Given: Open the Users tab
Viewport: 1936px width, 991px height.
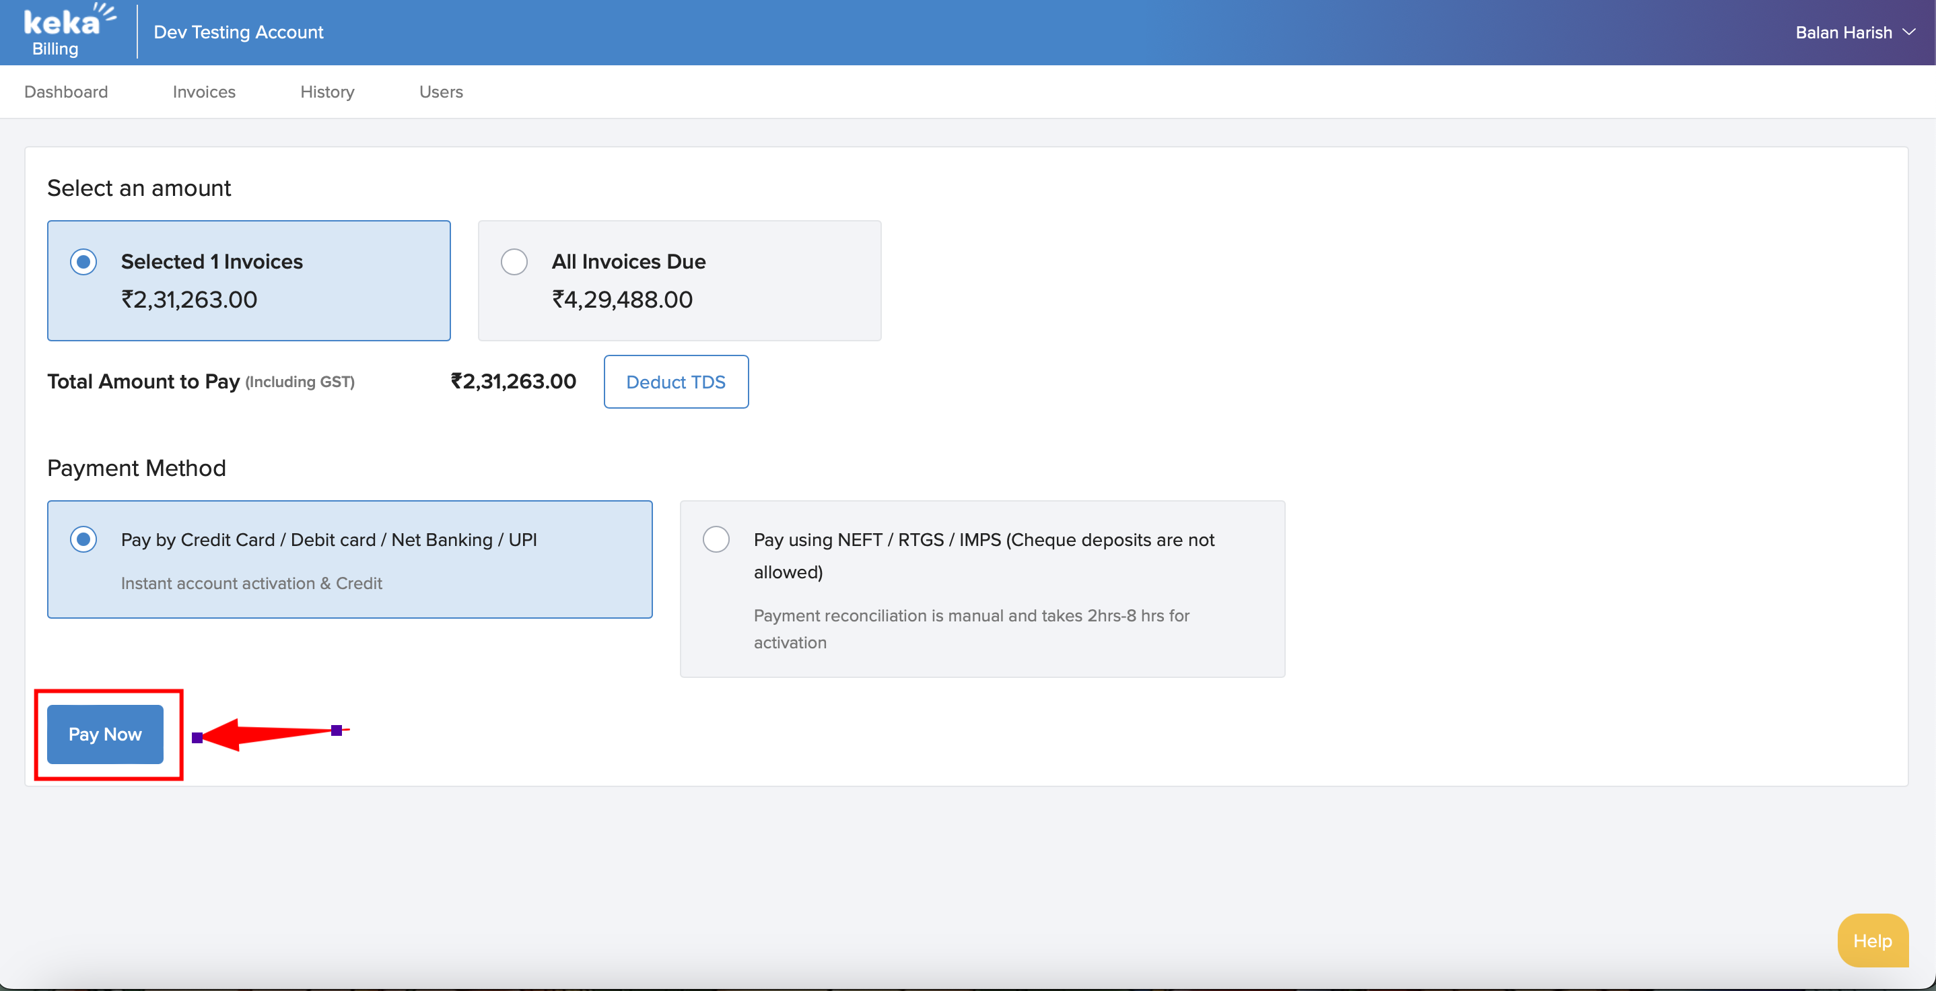Looking at the screenshot, I should [440, 92].
